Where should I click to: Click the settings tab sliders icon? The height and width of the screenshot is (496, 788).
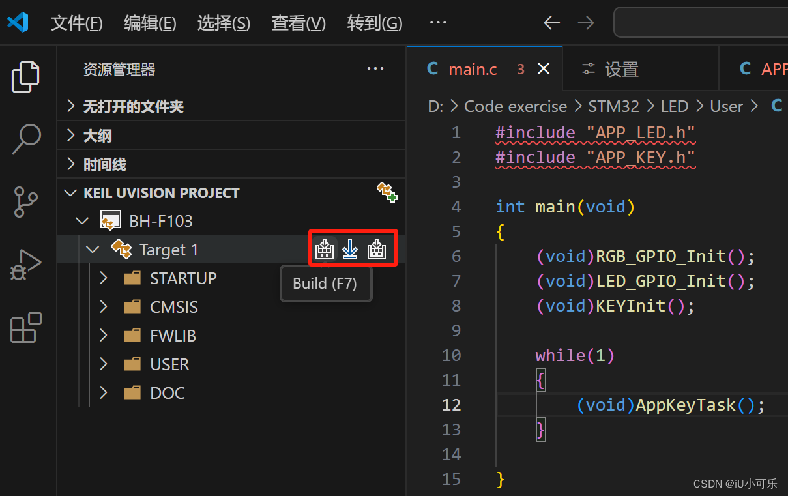[589, 69]
